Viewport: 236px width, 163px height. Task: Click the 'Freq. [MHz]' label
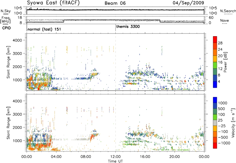[6, 20]
